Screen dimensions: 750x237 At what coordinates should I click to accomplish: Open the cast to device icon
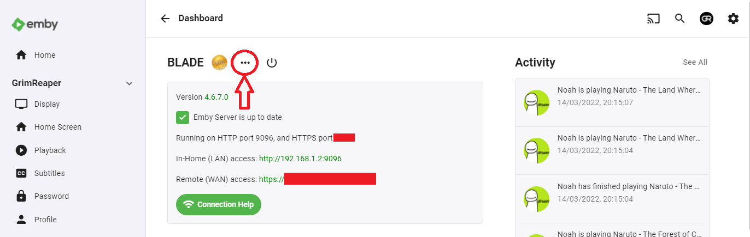(x=653, y=19)
